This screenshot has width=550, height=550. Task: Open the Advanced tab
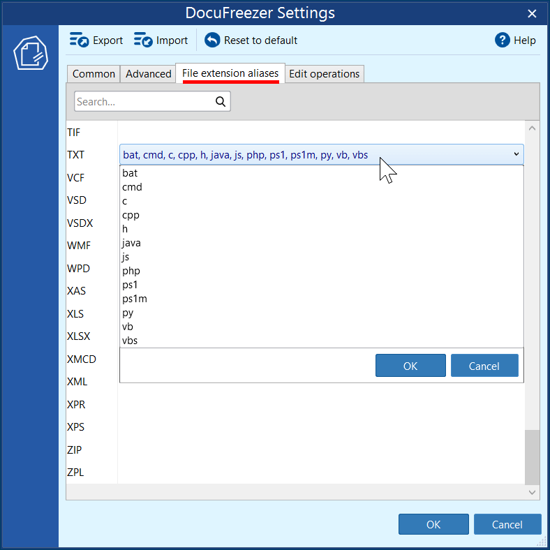click(x=149, y=74)
